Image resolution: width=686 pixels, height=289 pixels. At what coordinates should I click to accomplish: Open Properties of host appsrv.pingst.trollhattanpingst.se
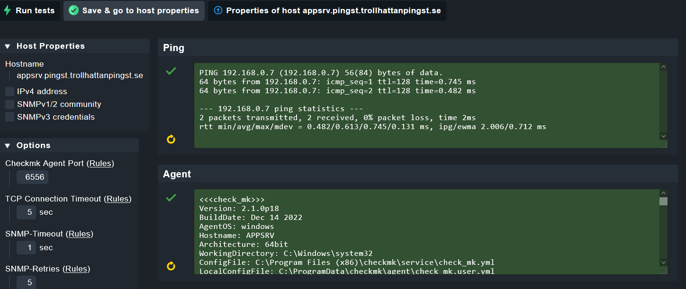pos(327,10)
